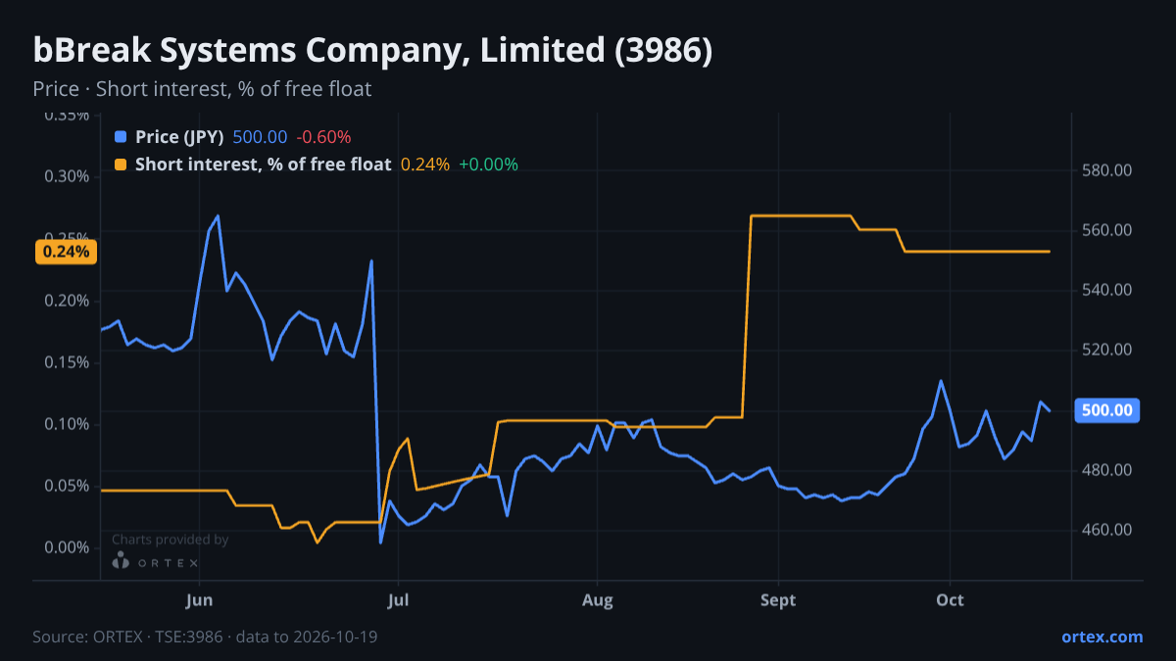Click the 0.15% left axis label
1176x661 pixels.
coord(67,361)
